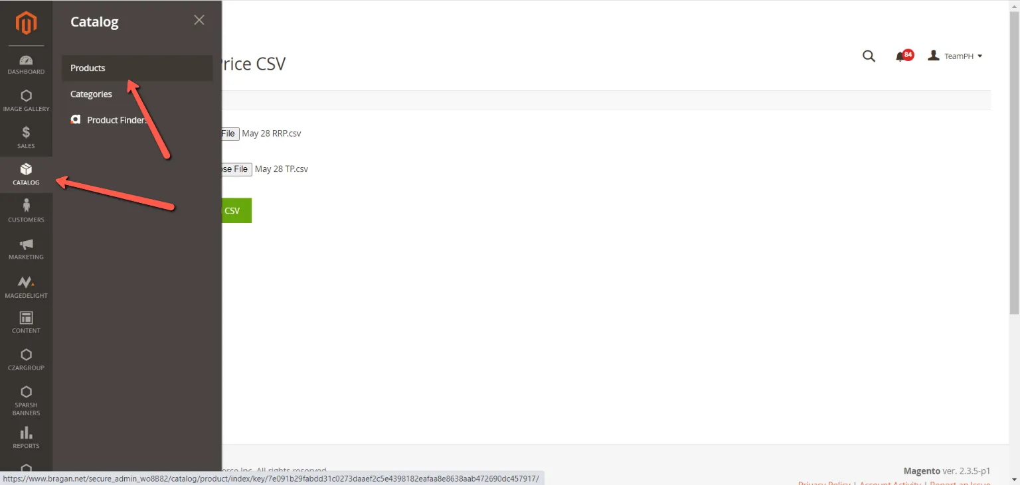Choose file button beside May 28 RRP.csv
The image size is (1020, 485).
[230, 133]
